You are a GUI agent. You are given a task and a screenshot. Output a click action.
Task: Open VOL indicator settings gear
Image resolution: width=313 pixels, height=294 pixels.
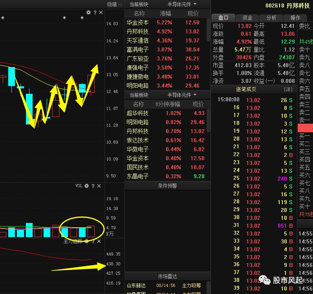click(x=86, y=186)
